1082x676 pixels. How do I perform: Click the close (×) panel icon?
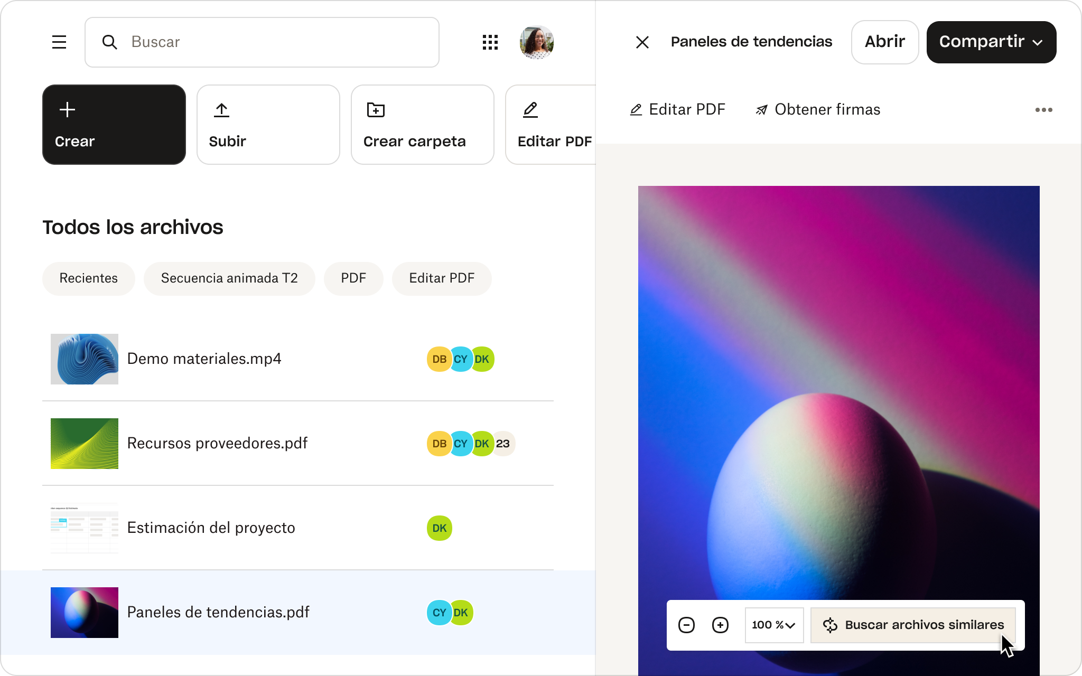(x=642, y=42)
